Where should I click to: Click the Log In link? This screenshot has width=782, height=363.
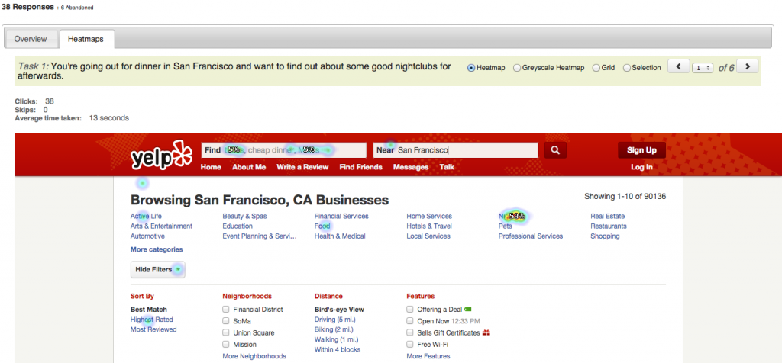click(x=641, y=167)
